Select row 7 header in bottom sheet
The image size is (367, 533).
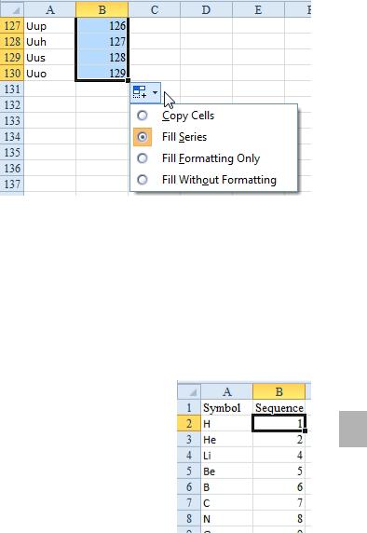click(189, 502)
